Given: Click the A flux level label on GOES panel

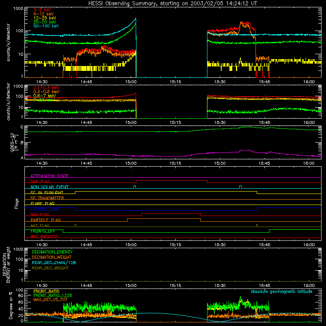Looking at the screenshot, I should click(22, 158).
